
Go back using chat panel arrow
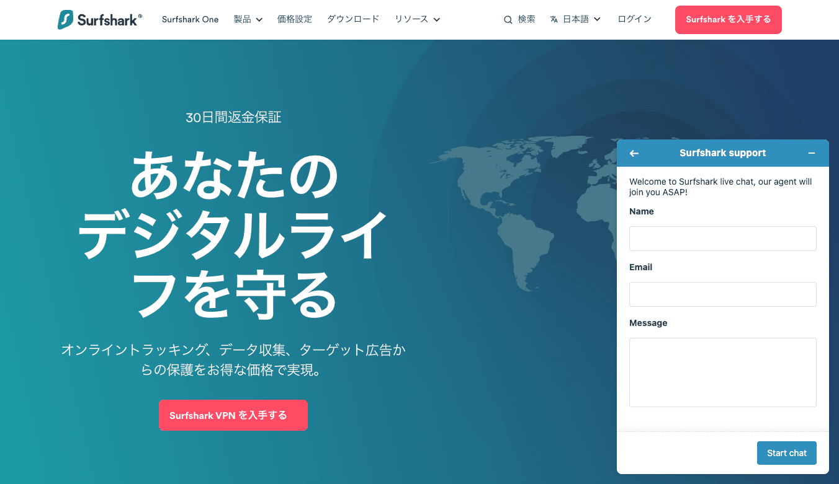[634, 153]
